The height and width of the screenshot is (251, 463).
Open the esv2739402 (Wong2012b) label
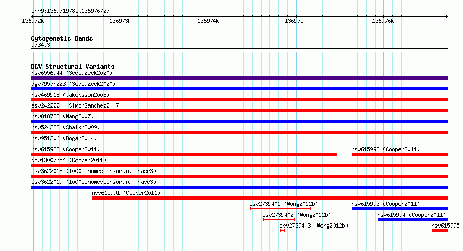(x=297, y=215)
